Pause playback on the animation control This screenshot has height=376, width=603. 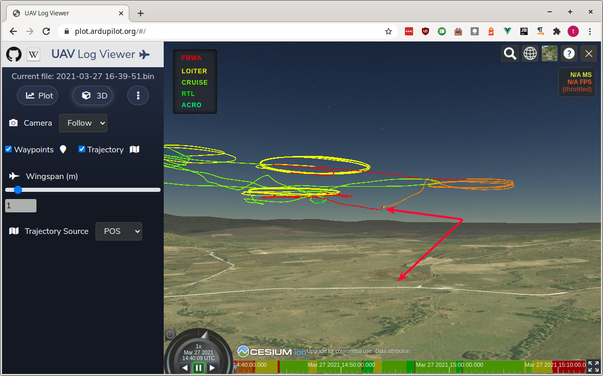(199, 368)
